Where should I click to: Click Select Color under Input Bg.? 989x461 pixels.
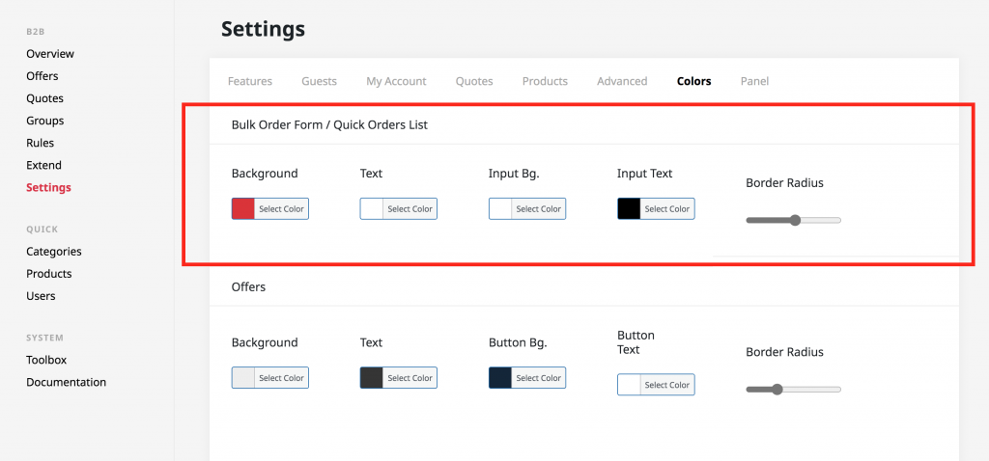click(538, 209)
